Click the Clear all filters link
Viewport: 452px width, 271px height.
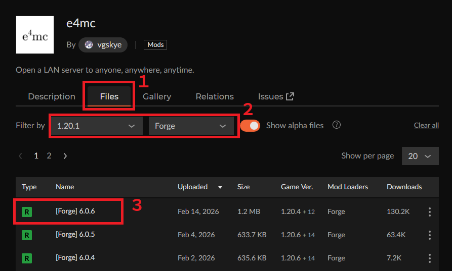(426, 126)
